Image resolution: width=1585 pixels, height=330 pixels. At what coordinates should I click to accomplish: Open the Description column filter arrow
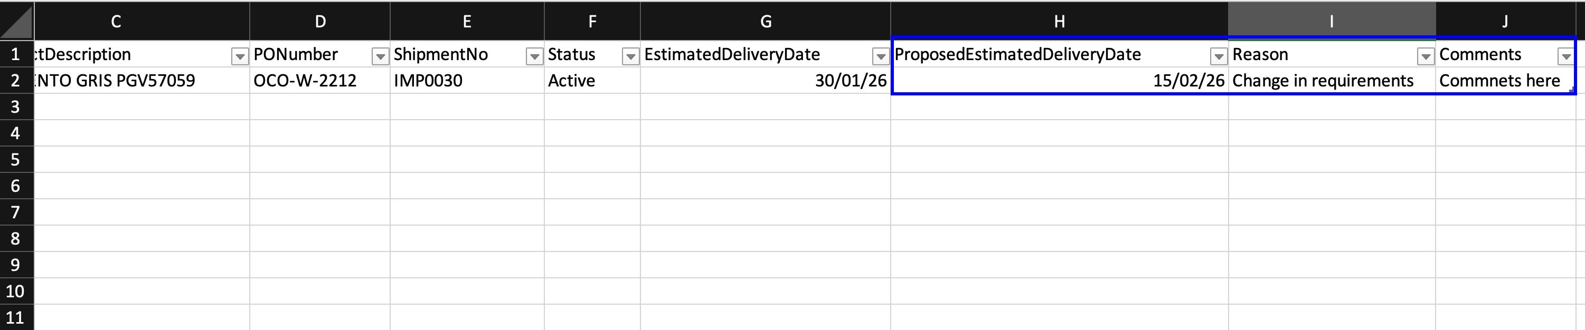pyautogui.click(x=239, y=56)
